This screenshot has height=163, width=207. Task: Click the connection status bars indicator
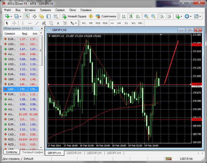(168, 159)
